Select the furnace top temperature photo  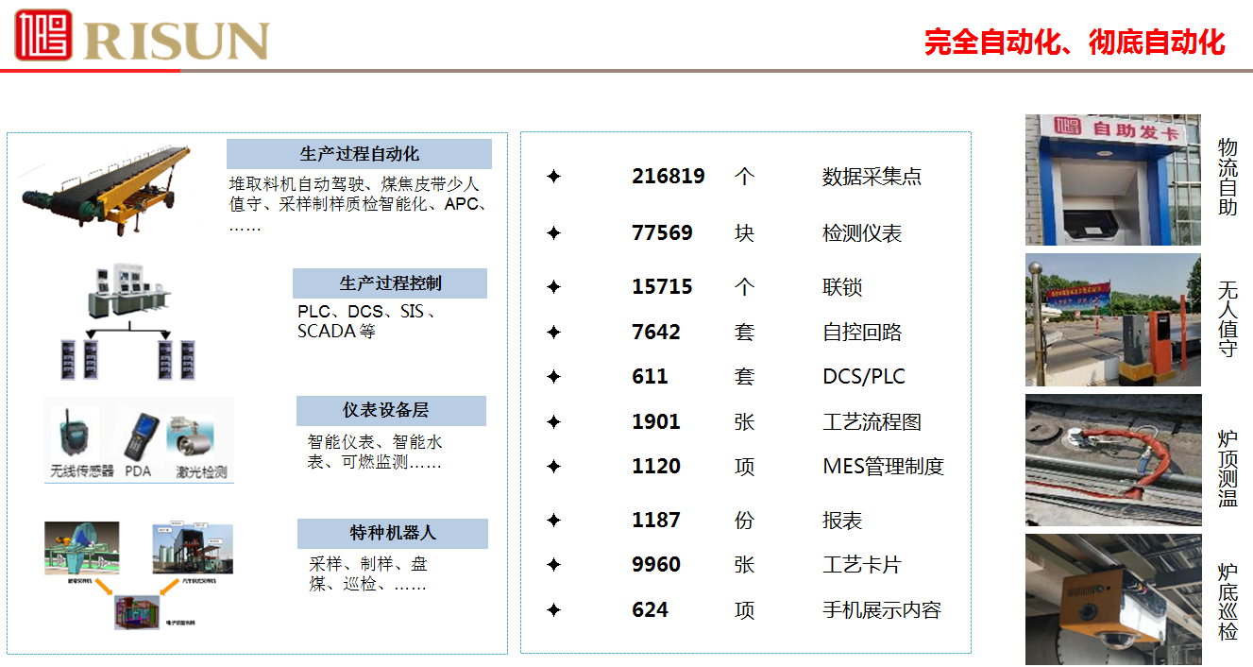tap(1112, 460)
